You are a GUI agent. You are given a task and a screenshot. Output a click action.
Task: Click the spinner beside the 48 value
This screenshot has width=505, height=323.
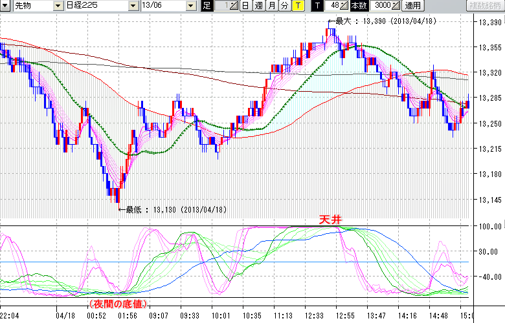coord(344,6)
